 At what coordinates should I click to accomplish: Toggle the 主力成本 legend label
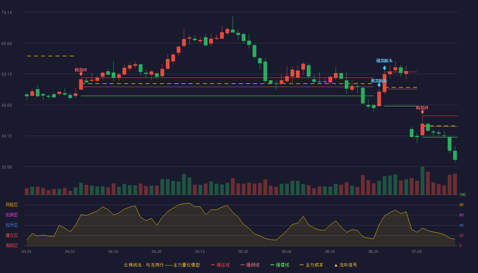(x=314, y=265)
